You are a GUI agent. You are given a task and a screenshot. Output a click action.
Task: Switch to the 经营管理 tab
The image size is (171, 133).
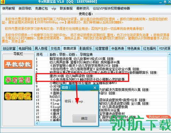point(102,49)
